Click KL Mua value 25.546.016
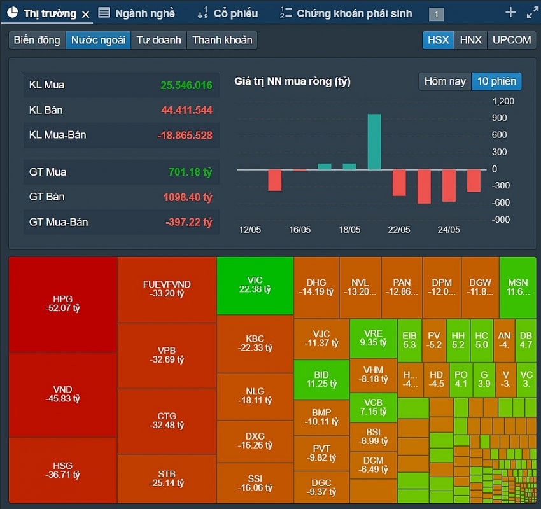Viewport: 541px width, 509px height. click(186, 85)
